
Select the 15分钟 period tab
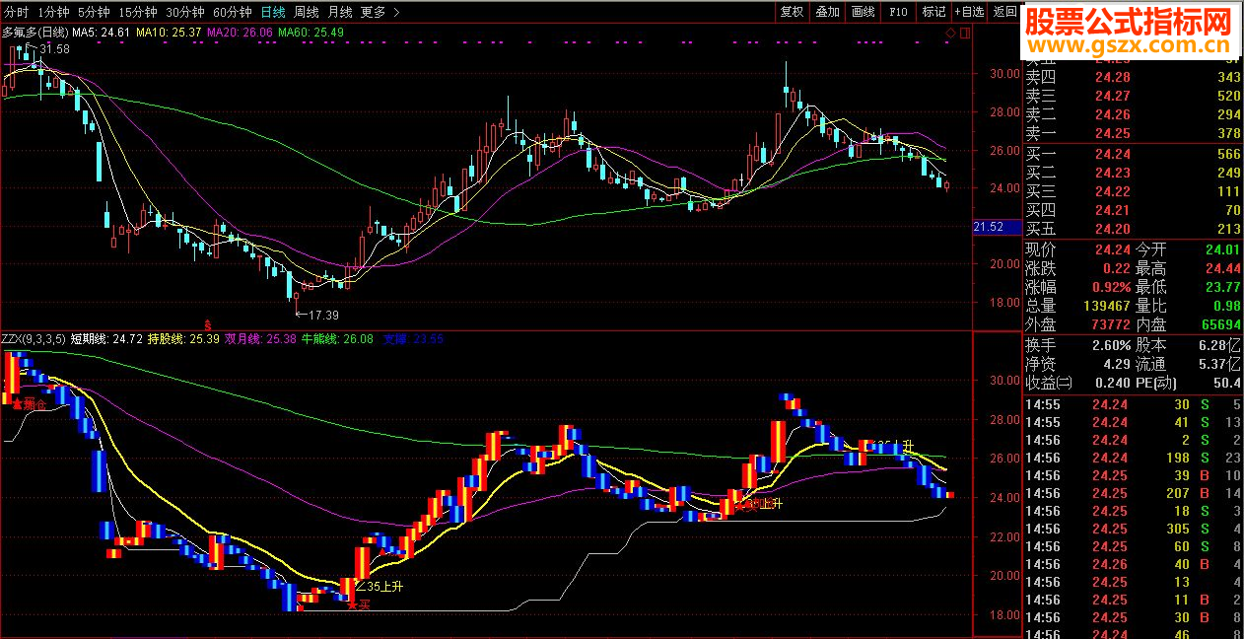point(137,12)
